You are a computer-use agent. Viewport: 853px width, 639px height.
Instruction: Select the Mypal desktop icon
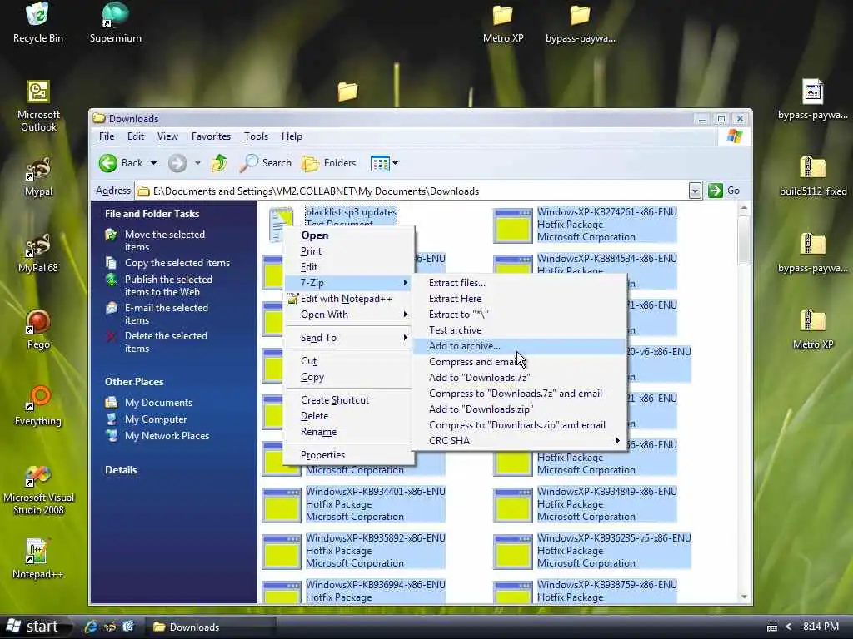pyautogui.click(x=38, y=177)
